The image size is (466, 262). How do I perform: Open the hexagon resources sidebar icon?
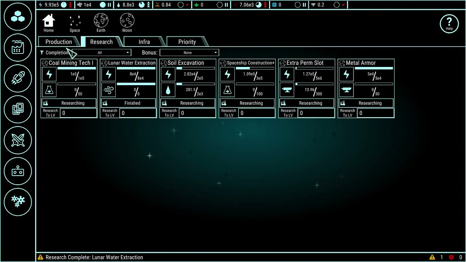pyautogui.click(x=18, y=17)
